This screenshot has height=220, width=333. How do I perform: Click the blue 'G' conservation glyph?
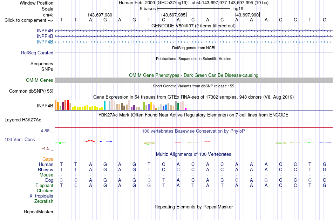click(106, 141)
